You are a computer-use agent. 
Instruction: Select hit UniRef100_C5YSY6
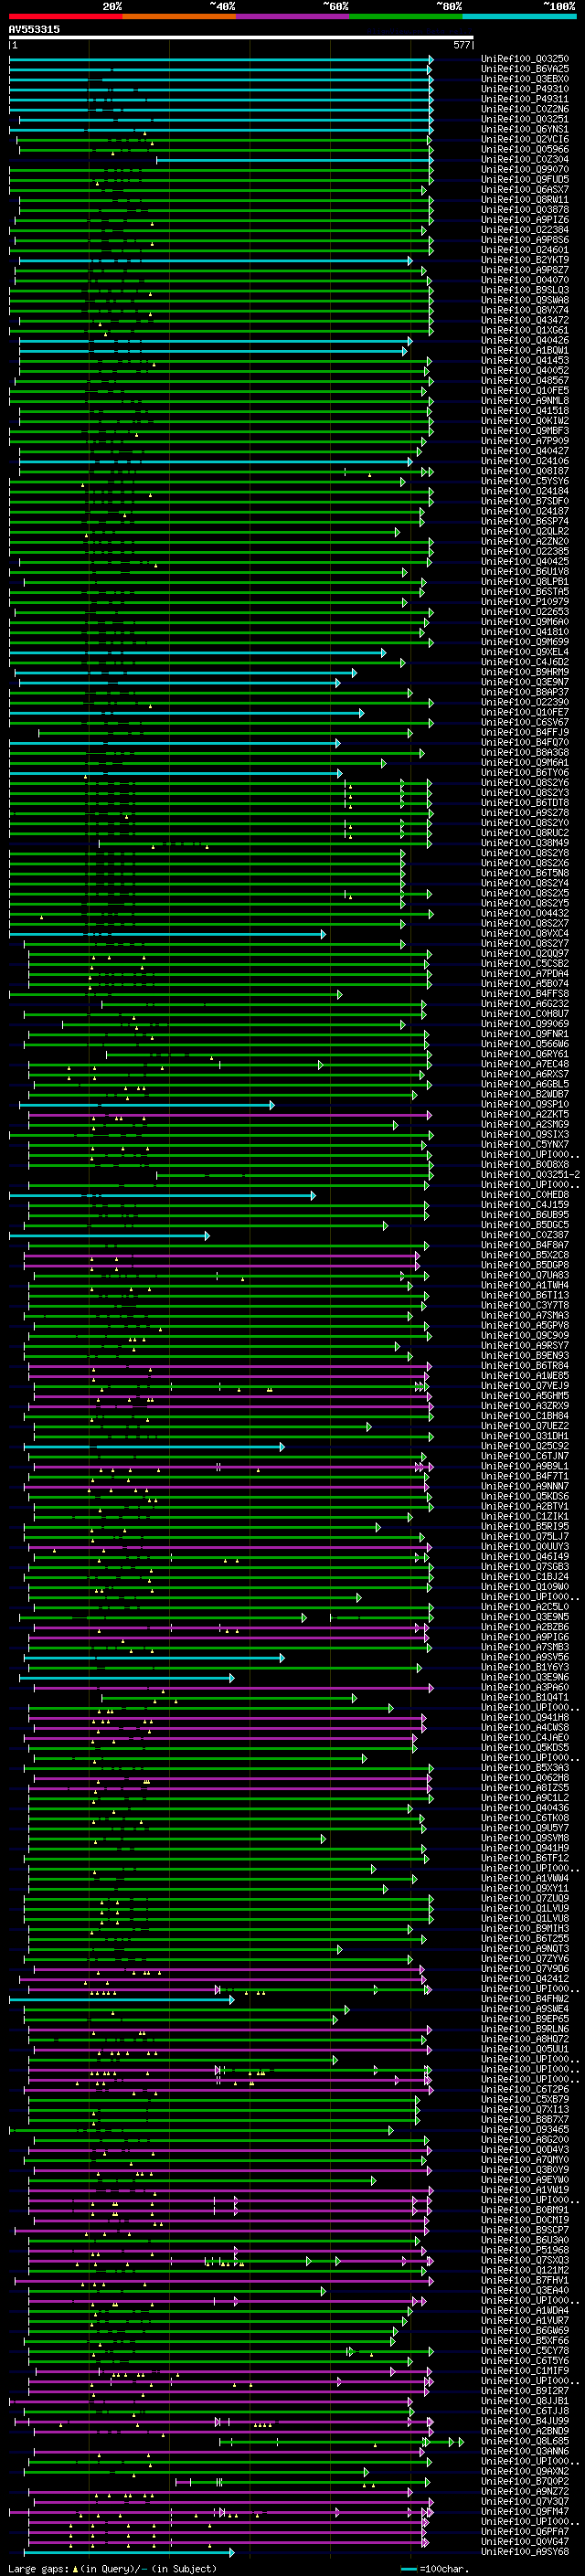pos(525,481)
